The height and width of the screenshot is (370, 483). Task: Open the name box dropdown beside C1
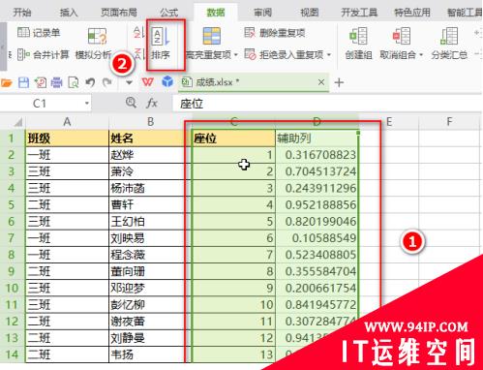pos(86,104)
